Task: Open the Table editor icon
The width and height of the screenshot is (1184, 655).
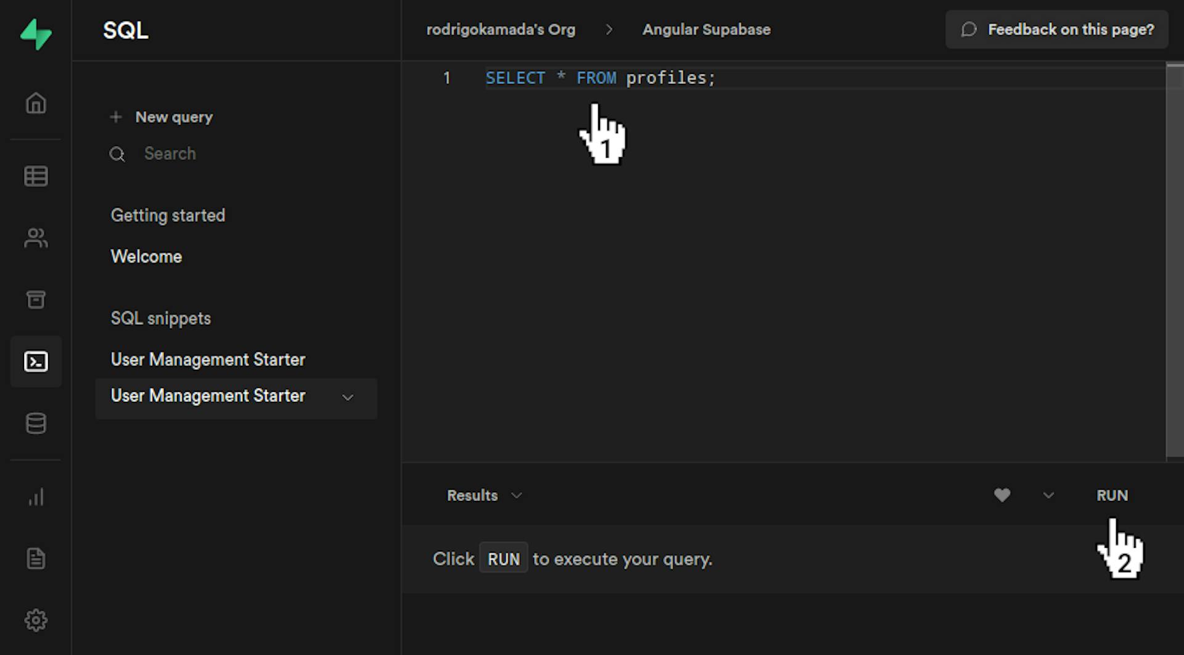Action: pyautogui.click(x=36, y=176)
